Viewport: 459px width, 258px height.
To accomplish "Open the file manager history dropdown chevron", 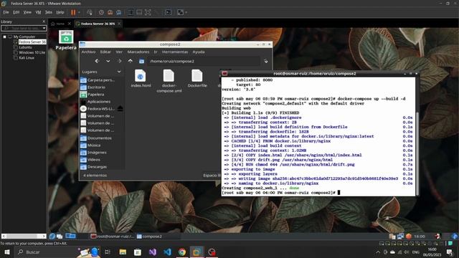I will pyautogui.click(x=108, y=61).
